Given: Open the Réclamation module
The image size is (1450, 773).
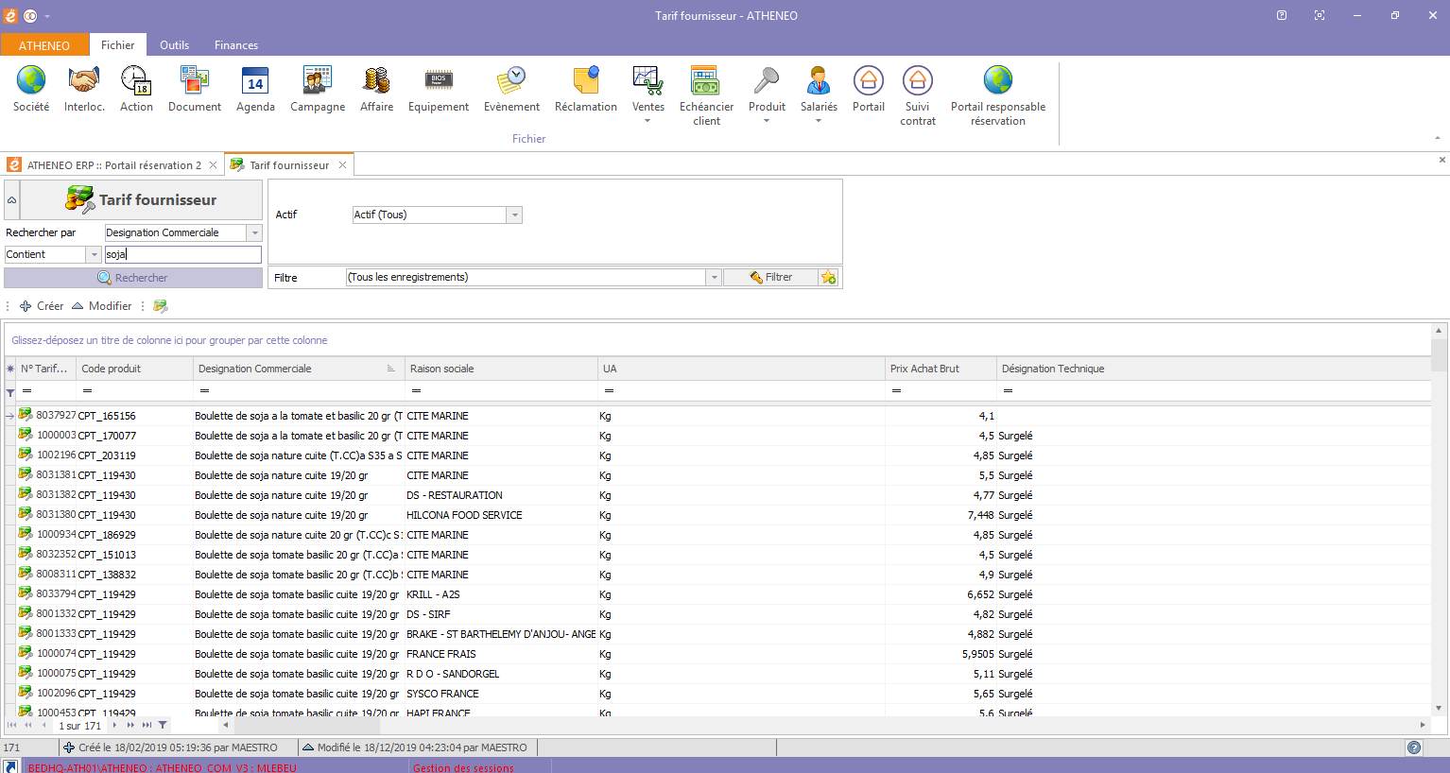Looking at the screenshot, I should coord(586,89).
